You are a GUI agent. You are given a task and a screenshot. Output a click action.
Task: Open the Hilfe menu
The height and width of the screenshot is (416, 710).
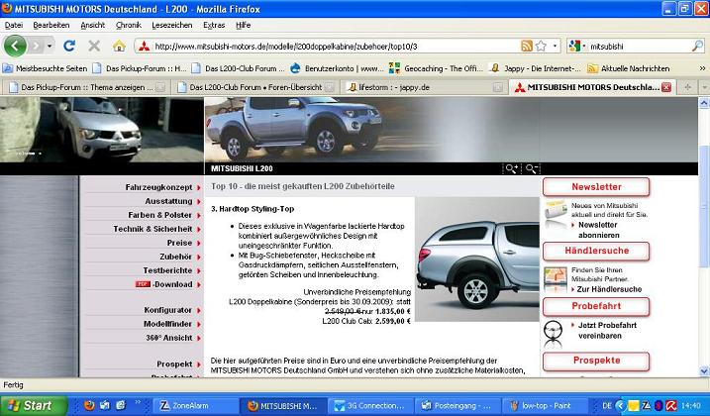pyautogui.click(x=244, y=25)
